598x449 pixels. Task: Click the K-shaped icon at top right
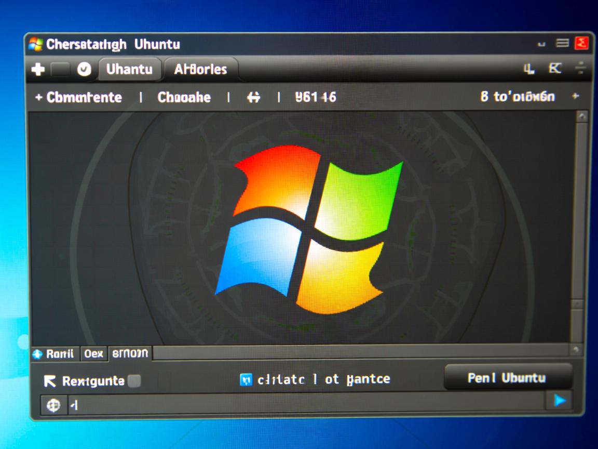tap(555, 68)
